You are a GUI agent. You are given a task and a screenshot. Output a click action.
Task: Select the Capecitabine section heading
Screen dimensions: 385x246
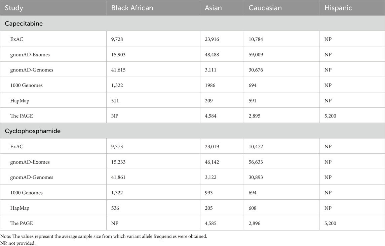(24, 23)
